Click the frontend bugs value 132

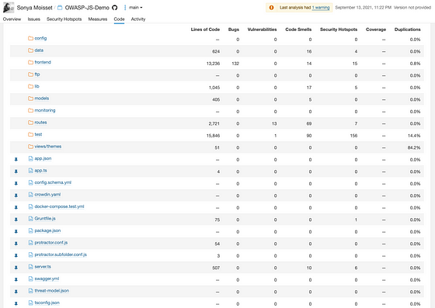235,64
